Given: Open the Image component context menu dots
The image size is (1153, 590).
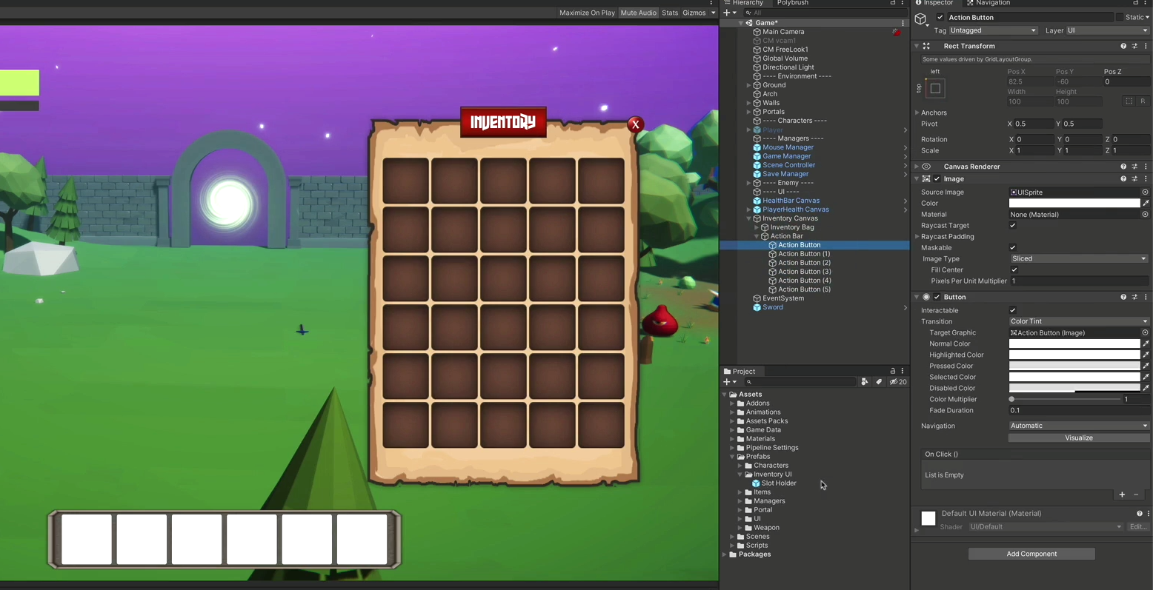Looking at the screenshot, I should pyautogui.click(x=1146, y=178).
